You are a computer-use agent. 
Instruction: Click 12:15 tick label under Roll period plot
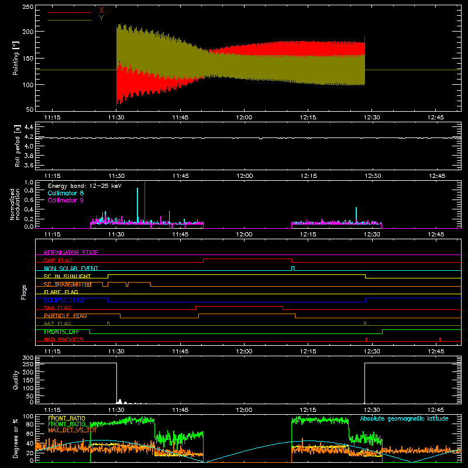click(x=308, y=176)
